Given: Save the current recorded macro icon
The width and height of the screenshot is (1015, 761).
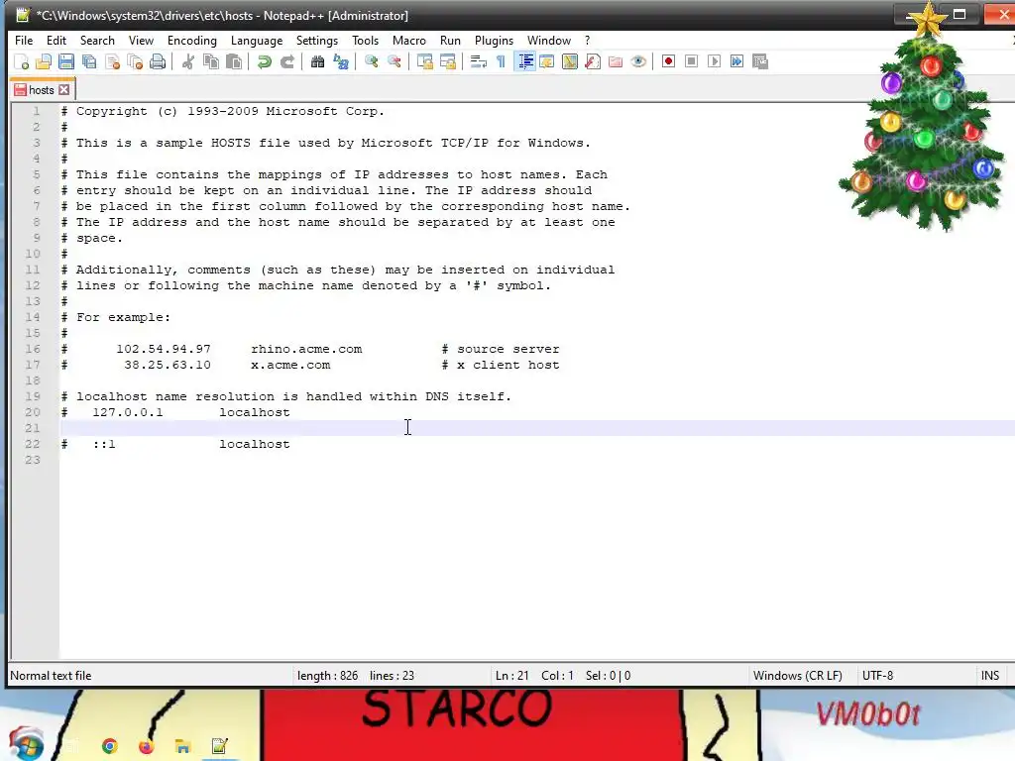Looking at the screenshot, I should click(x=760, y=61).
